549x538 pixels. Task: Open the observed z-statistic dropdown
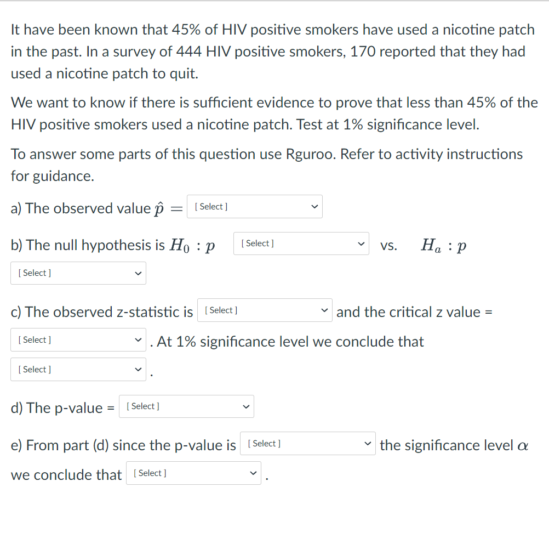click(x=265, y=310)
